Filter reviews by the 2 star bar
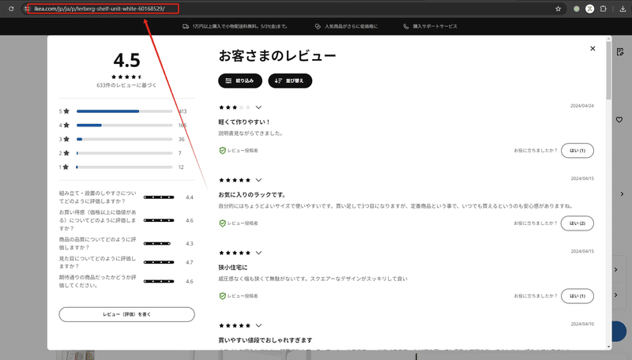 [x=124, y=153]
